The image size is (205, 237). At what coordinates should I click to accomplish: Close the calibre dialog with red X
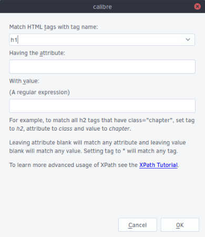tap(197, 6)
